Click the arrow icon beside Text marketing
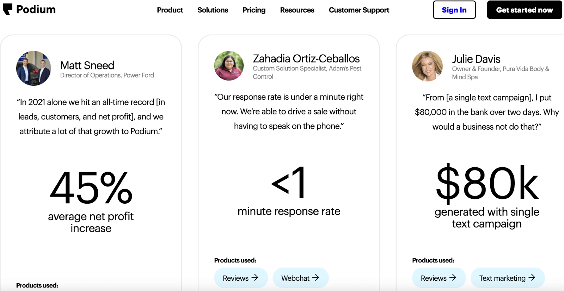This screenshot has height=291, width=564. click(x=532, y=278)
